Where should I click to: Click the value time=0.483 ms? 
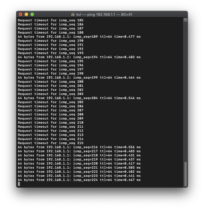[x=127, y=151]
